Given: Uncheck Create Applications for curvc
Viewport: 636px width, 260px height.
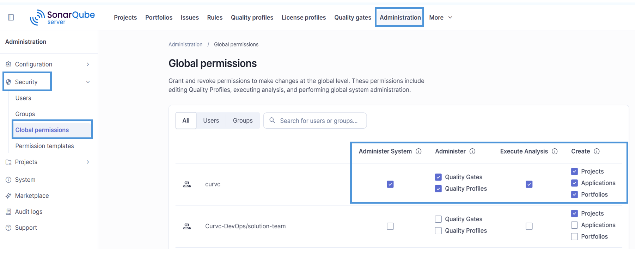Looking at the screenshot, I should coord(574,183).
